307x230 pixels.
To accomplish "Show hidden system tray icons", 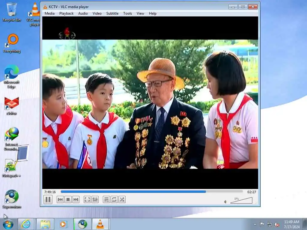I will [x=255, y=224].
